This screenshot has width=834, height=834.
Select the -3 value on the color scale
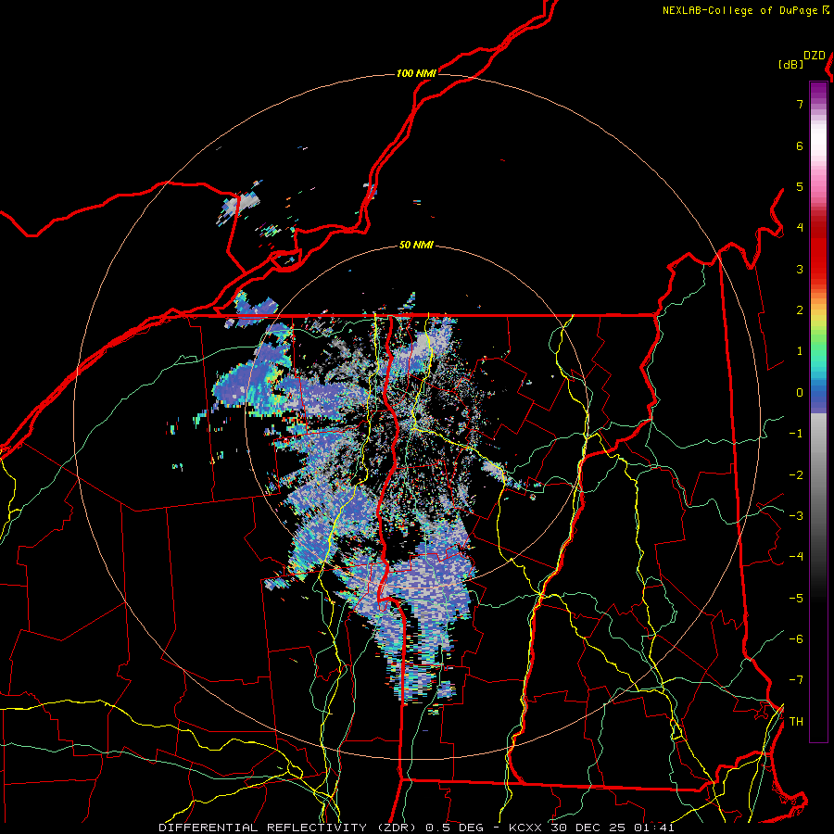point(796,516)
